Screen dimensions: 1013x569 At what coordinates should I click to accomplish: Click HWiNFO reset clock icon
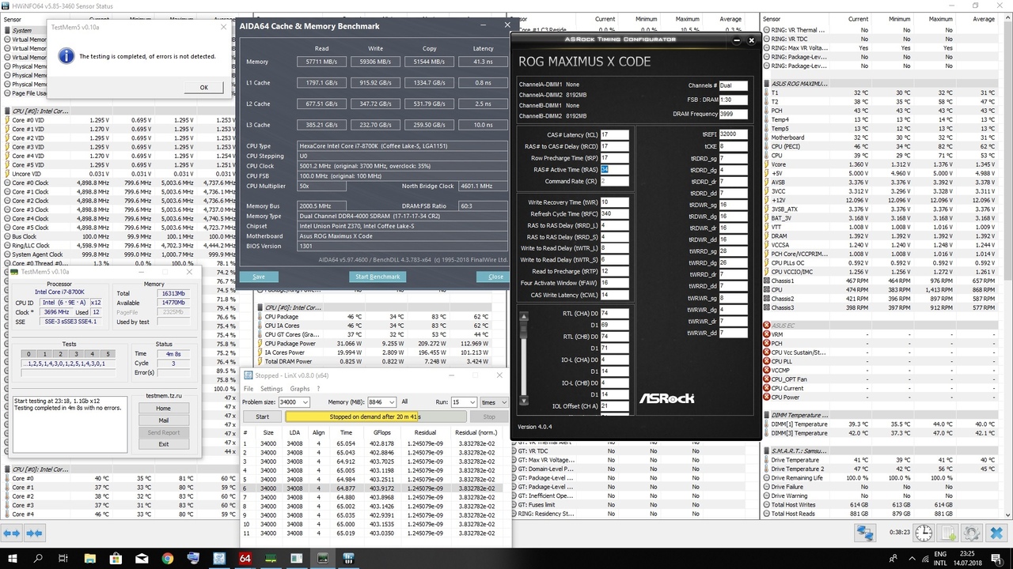[x=923, y=533]
